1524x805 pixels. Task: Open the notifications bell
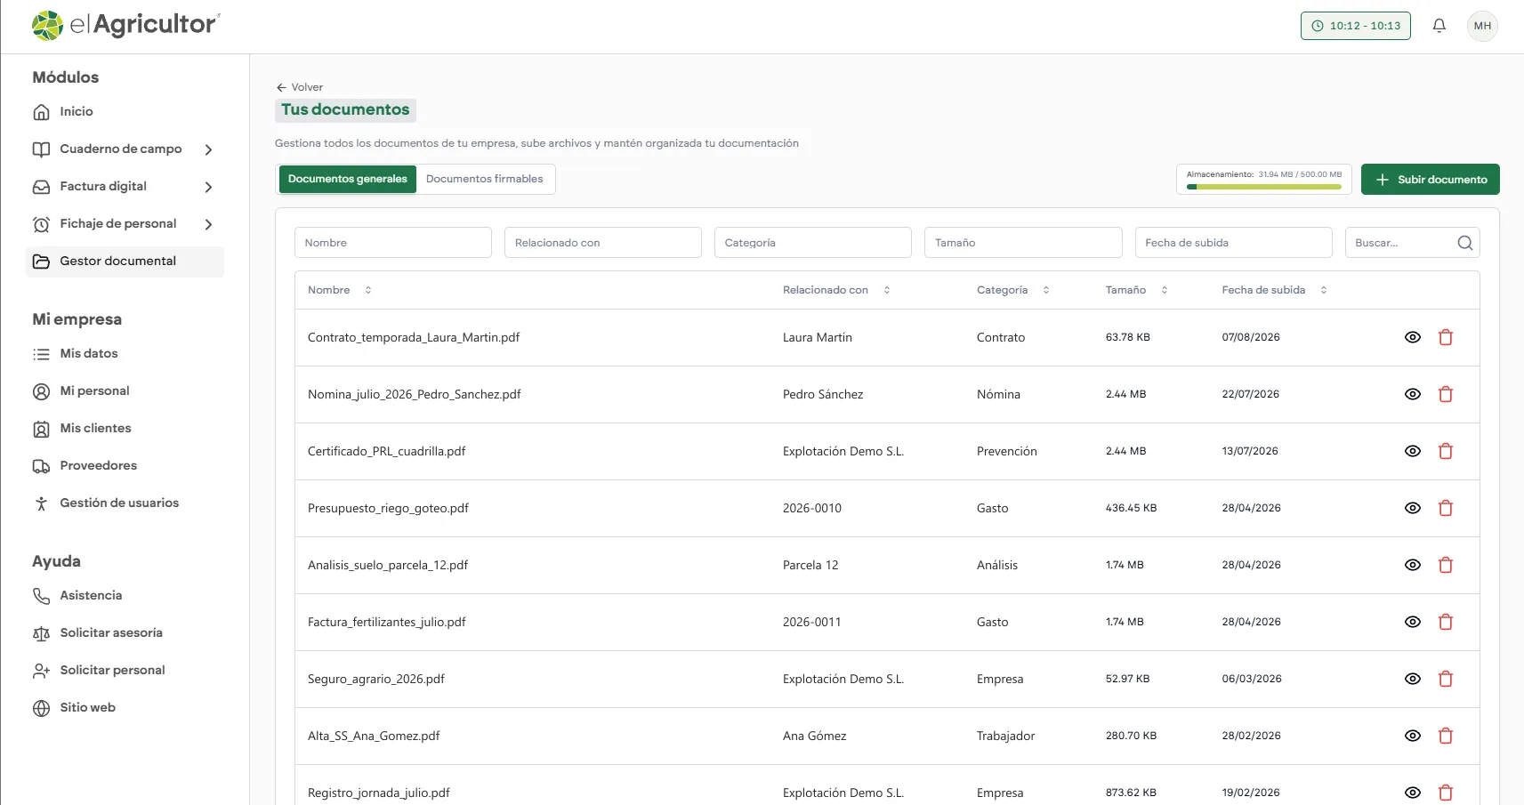1439,26
